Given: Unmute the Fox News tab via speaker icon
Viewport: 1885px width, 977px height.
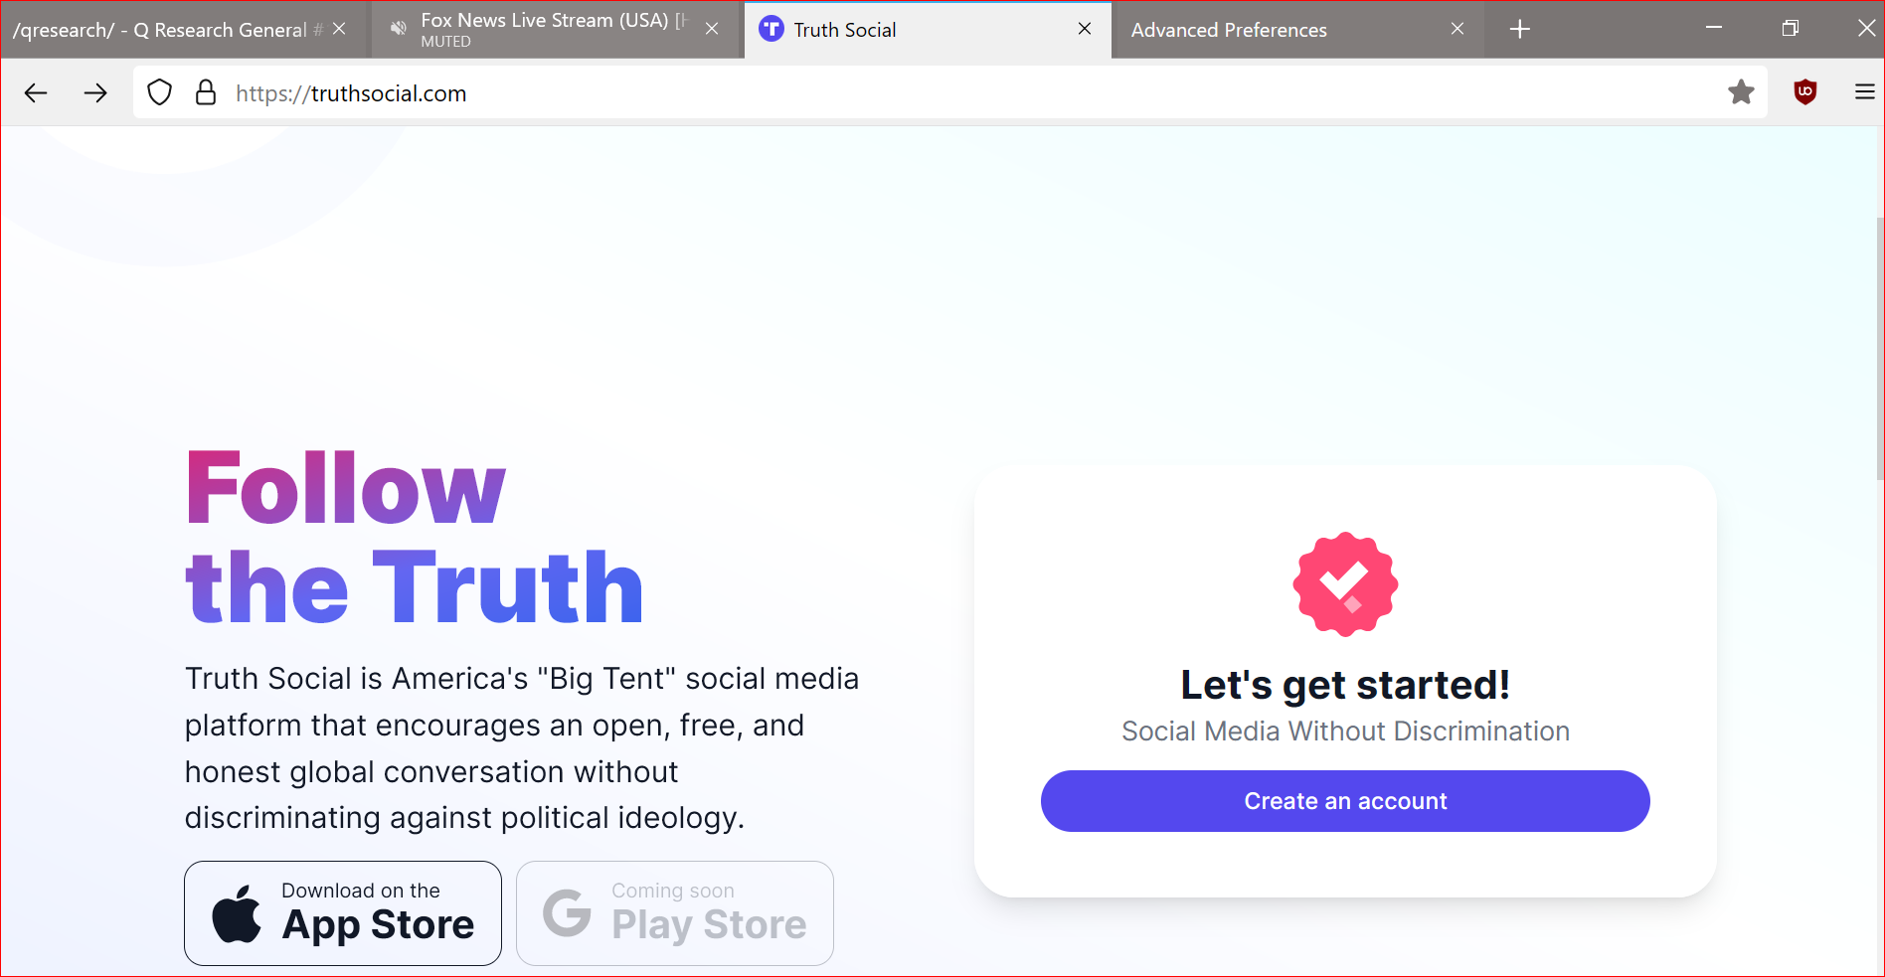Looking at the screenshot, I should click(x=398, y=29).
